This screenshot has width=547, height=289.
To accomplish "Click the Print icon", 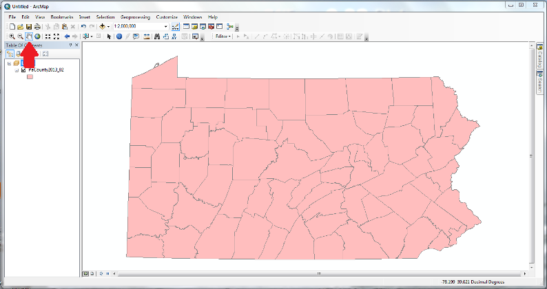I will tap(37, 27).
